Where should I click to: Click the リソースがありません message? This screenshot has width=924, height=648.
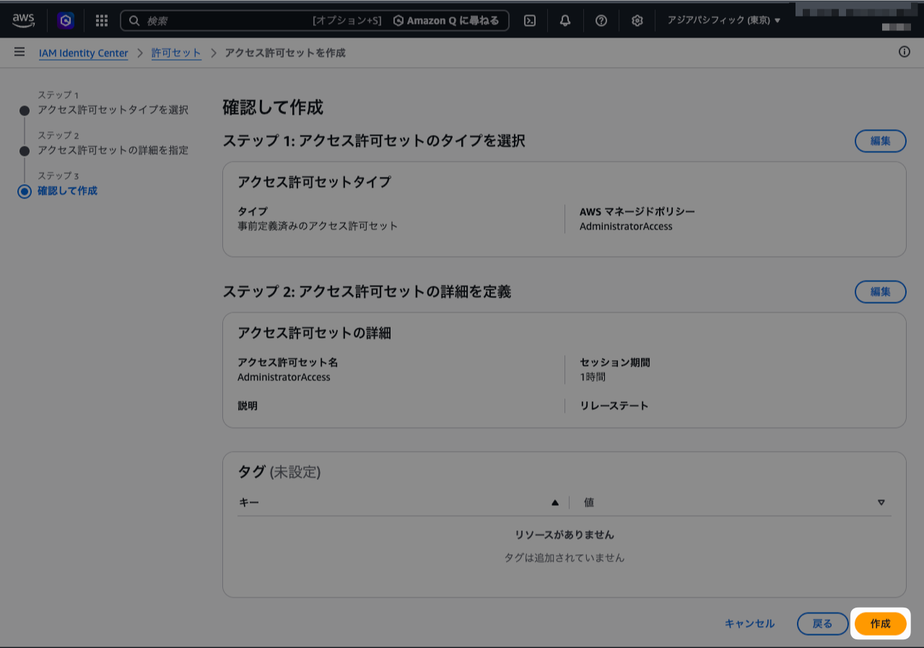[565, 535]
